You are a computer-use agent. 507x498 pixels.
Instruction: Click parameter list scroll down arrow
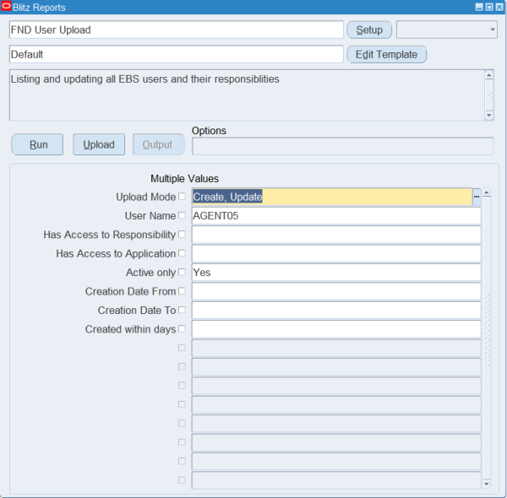pyautogui.click(x=487, y=484)
